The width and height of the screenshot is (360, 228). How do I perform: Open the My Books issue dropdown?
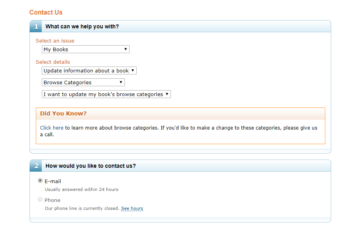85,50
